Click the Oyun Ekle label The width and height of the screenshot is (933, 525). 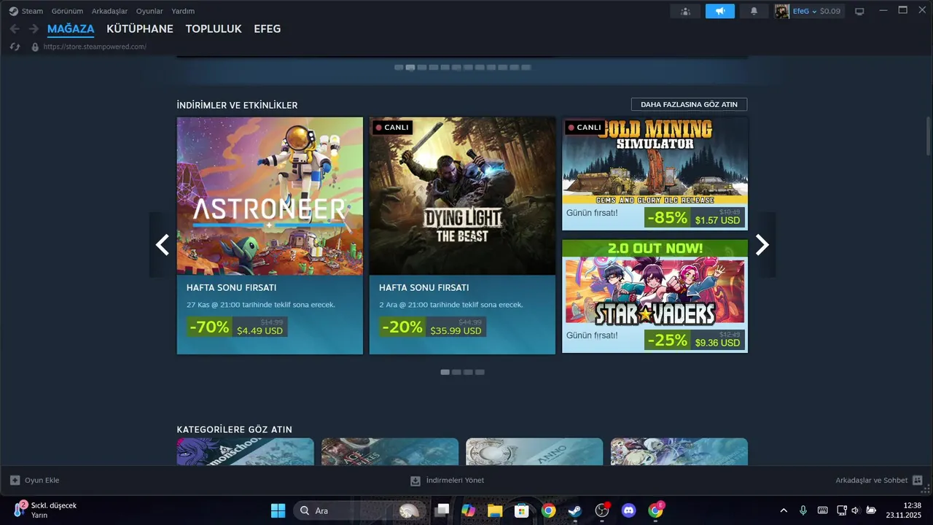(x=42, y=481)
